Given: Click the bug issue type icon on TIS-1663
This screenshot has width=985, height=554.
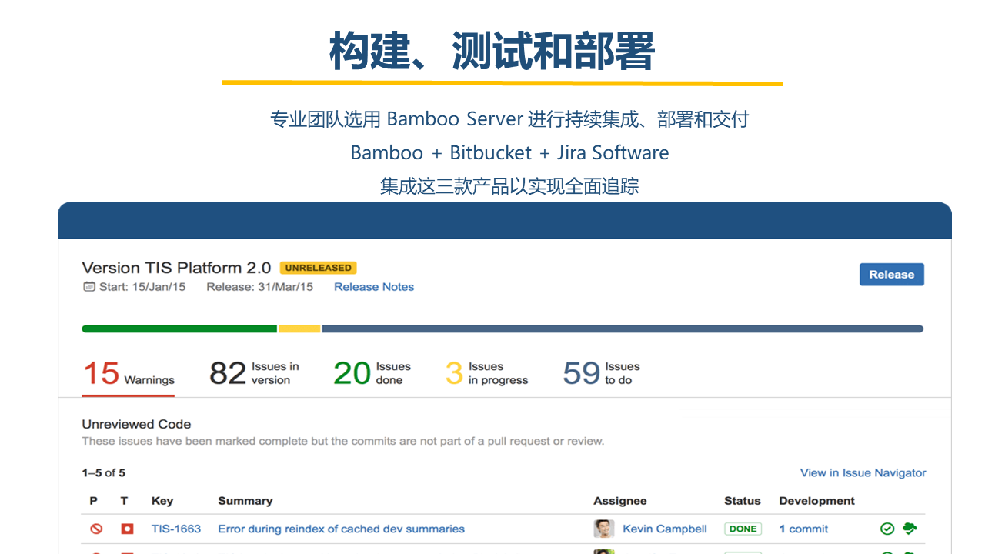Looking at the screenshot, I should [127, 529].
